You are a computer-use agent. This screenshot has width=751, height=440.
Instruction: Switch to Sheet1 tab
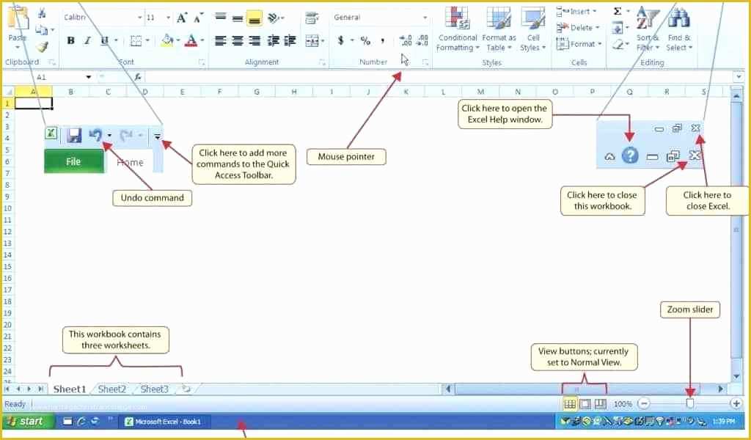pyautogui.click(x=70, y=389)
